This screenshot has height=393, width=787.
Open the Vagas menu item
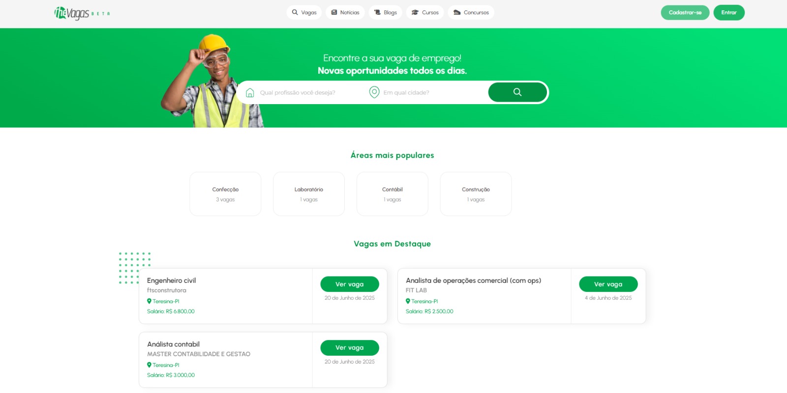(304, 12)
